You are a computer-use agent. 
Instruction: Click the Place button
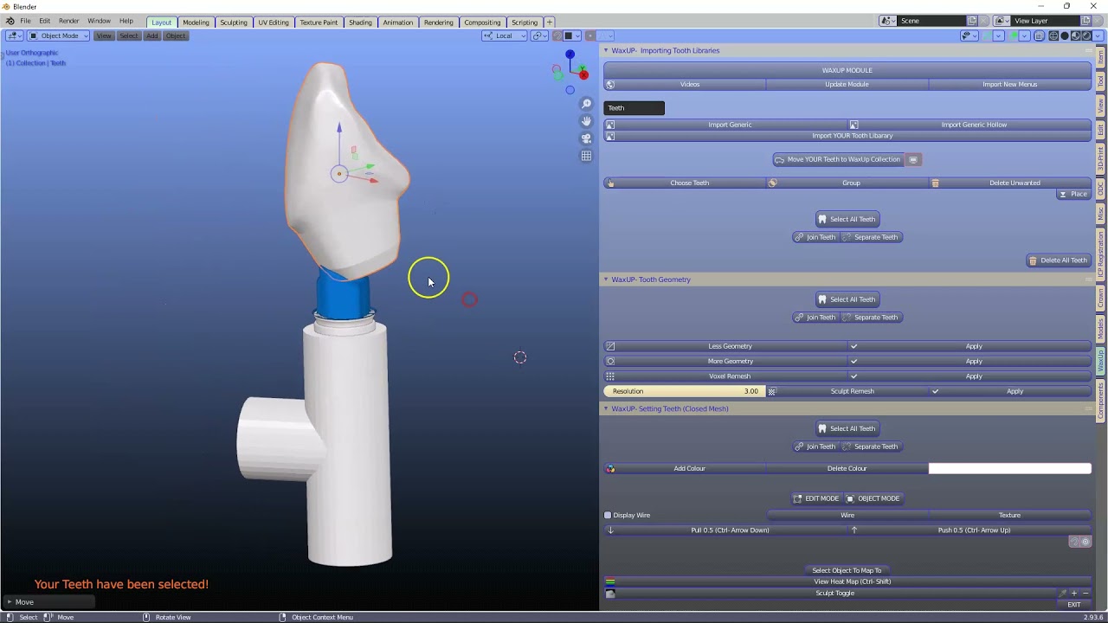tap(1073, 194)
